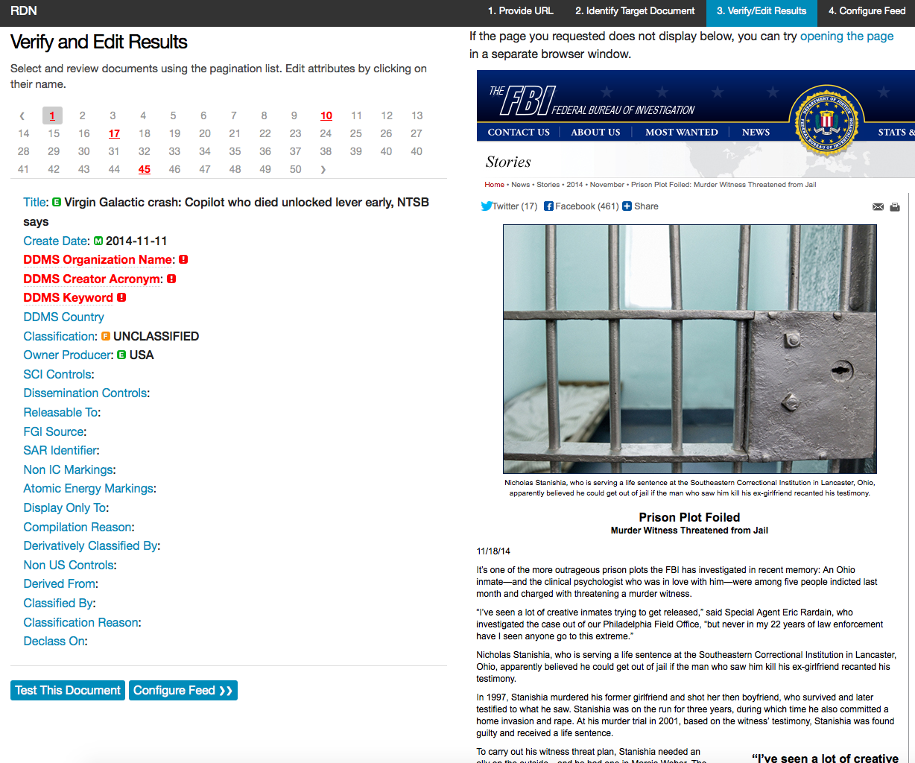This screenshot has width=915, height=763.
Task: Click red error icon beside DDMS Keyword
Action: coord(121,297)
